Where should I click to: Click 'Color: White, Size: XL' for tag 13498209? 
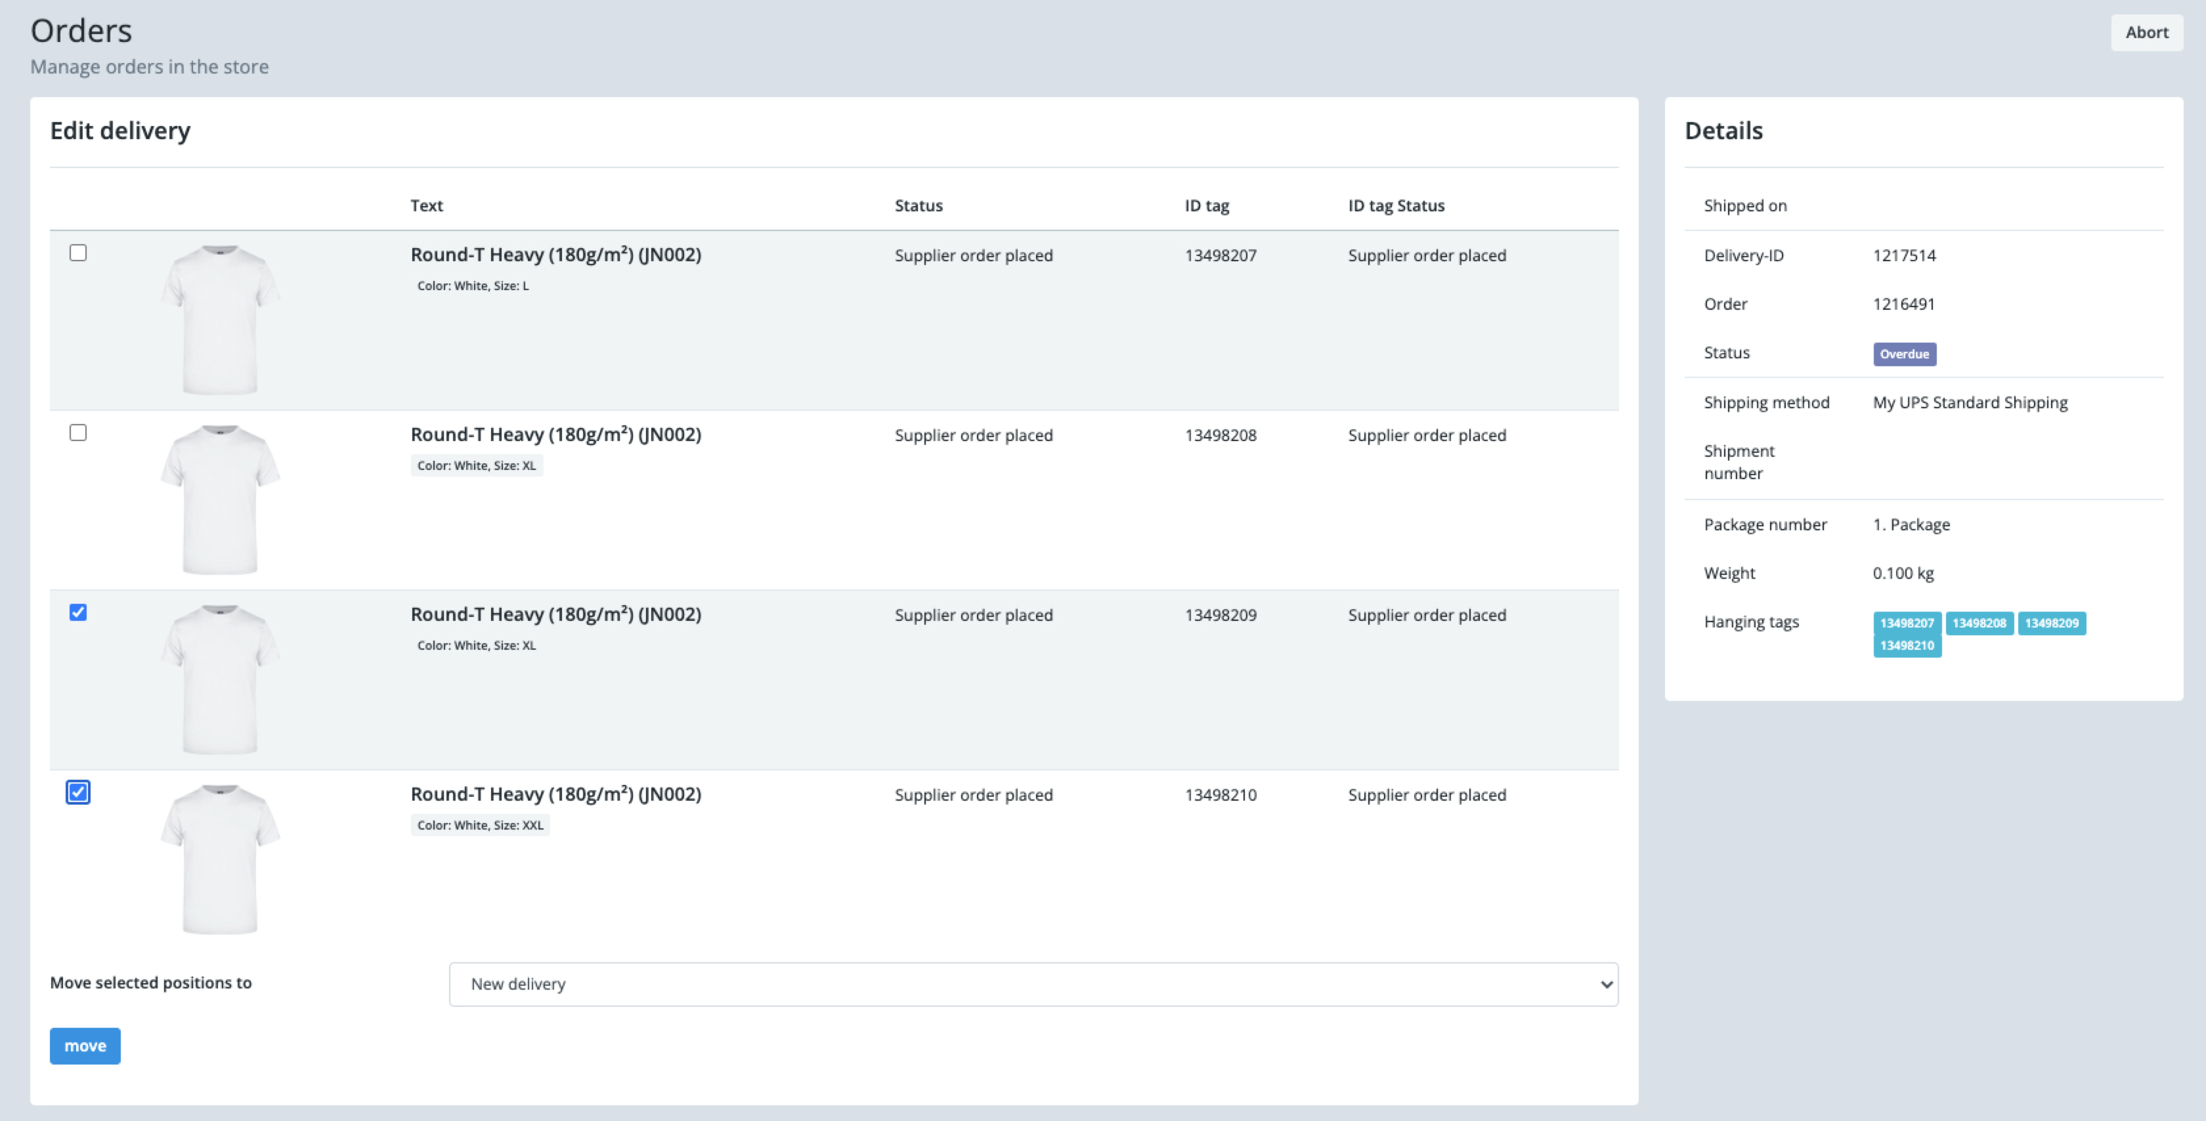tap(476, 646)
